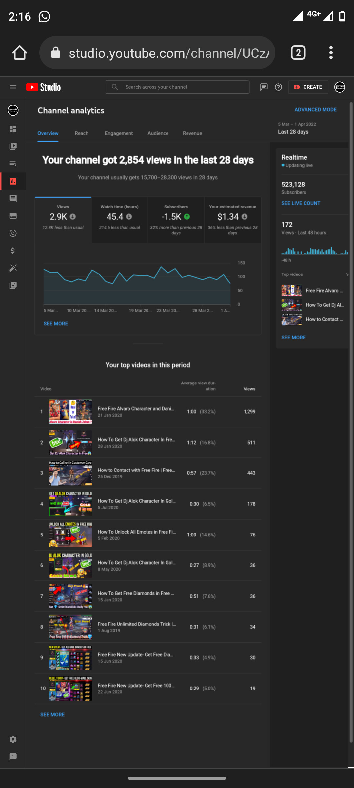Open thumbnail of video dated 22 Jun 2020
The width and height of the screenshot is (354, 788).
click(x=70, y=689)
